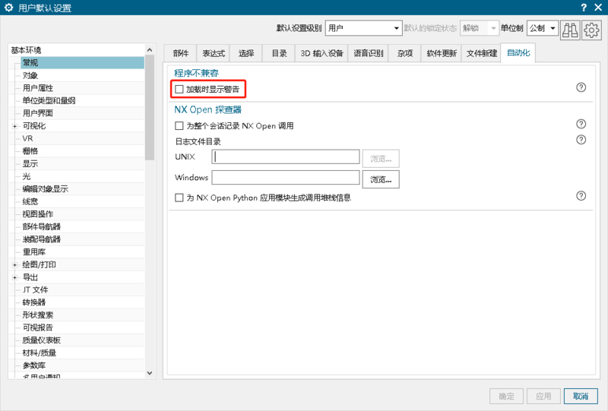The image size is (608, 411).
Task: Toggle 为整个会话记录 NX Open 调用 checkbox
Action: pos(179,125)
